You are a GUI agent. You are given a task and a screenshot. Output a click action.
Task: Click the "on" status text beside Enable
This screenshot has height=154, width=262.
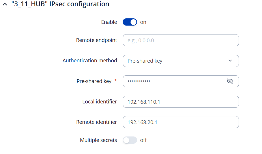(143, 22)
